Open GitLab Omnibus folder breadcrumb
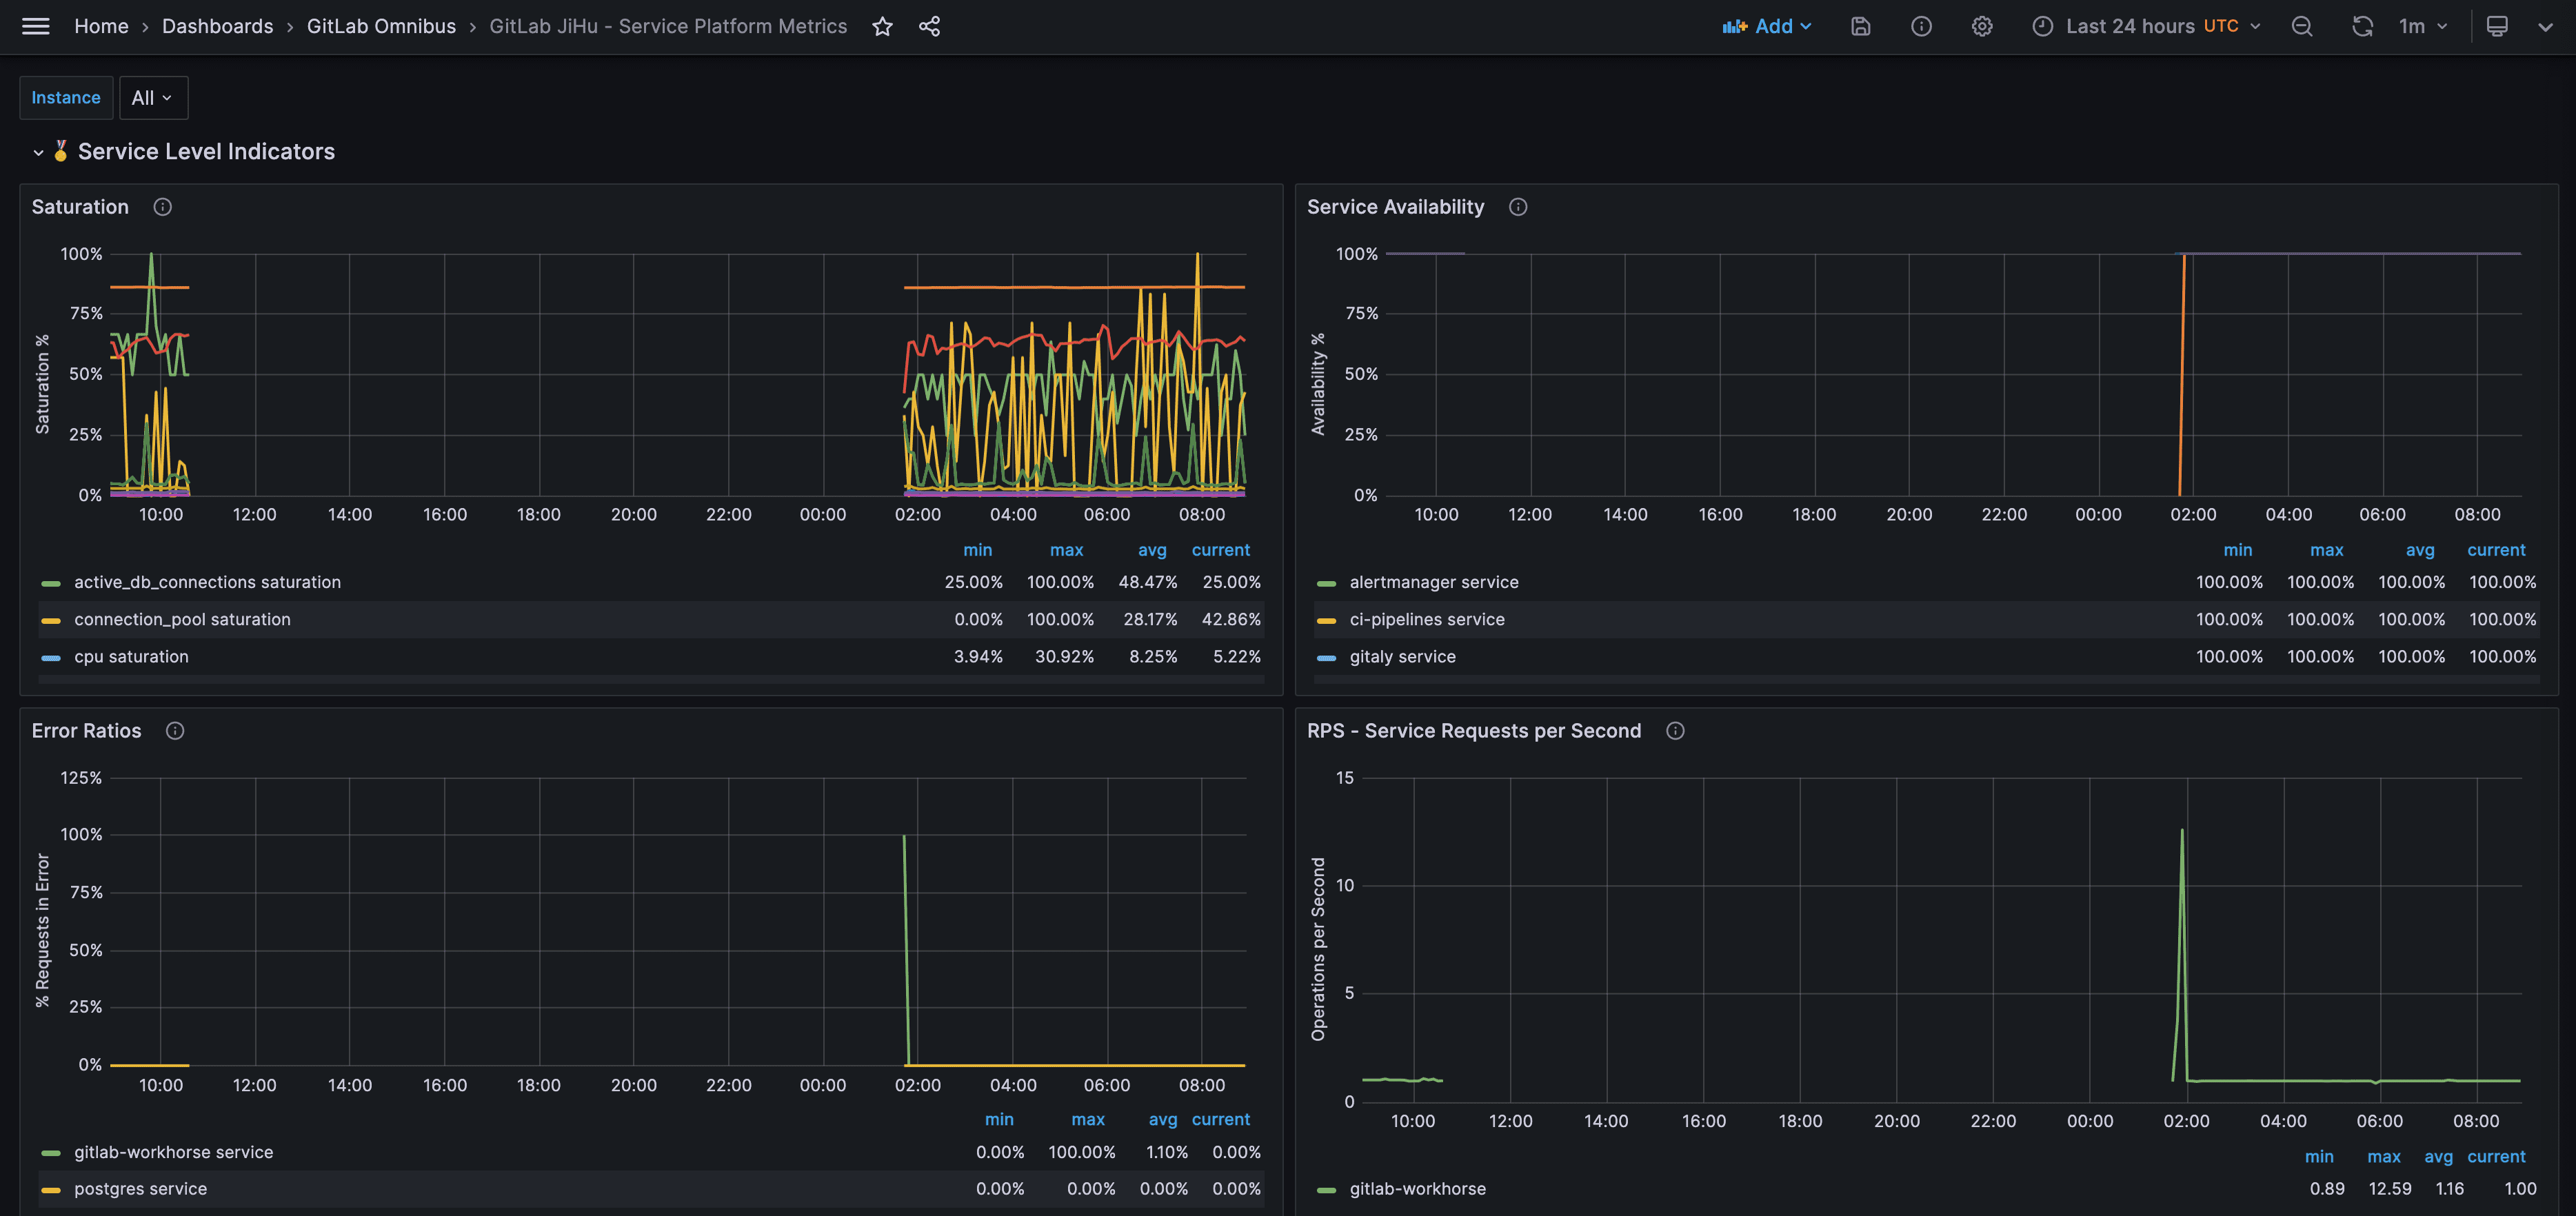2576x1216 pixels. 381,26
